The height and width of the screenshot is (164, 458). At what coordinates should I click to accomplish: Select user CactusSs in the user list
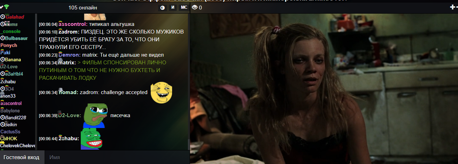[10, 132]
